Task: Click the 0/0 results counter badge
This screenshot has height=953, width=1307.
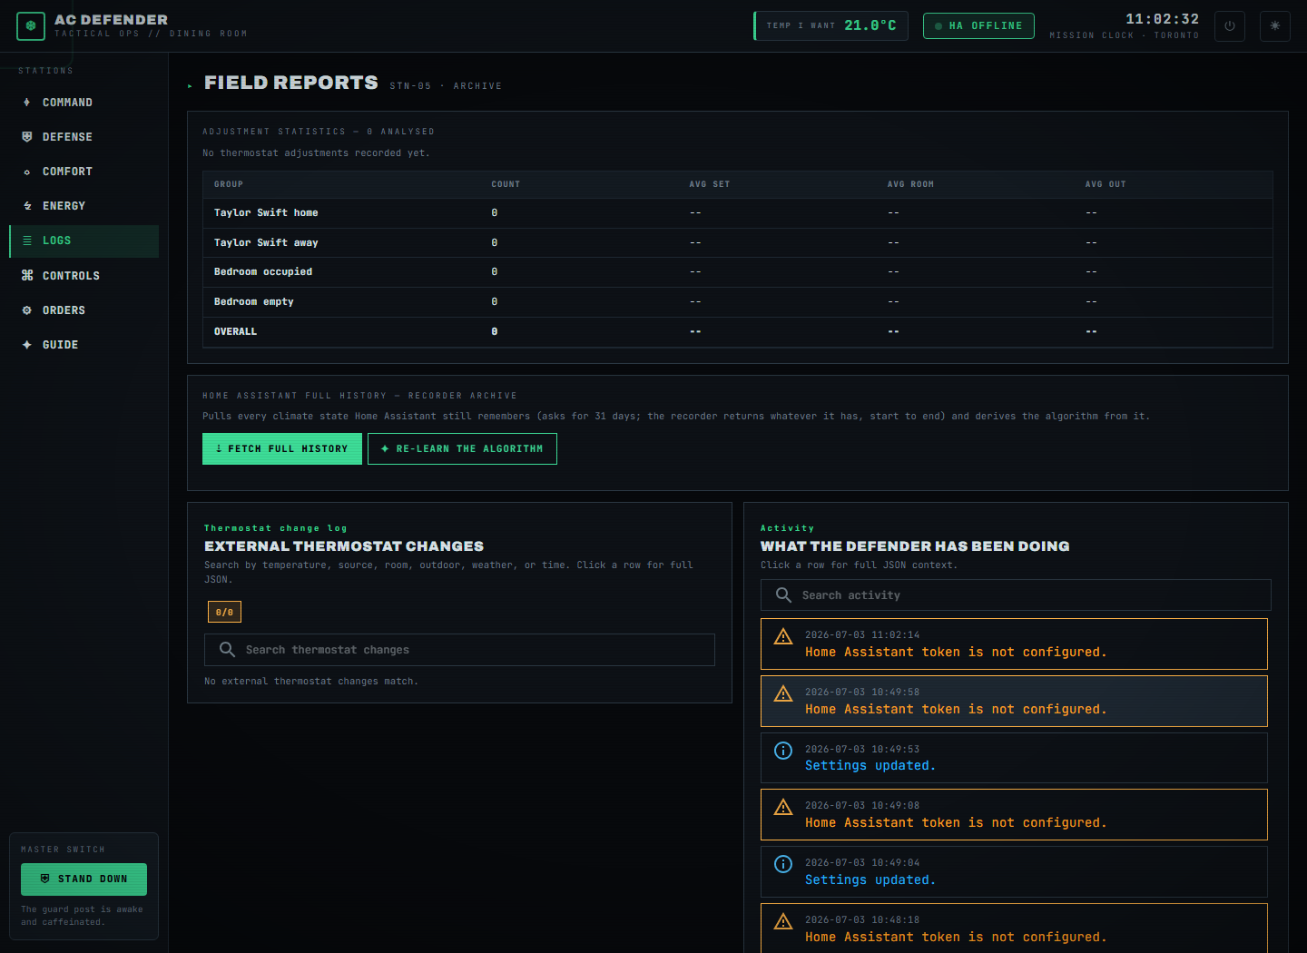Action: [x=224, y=613]
